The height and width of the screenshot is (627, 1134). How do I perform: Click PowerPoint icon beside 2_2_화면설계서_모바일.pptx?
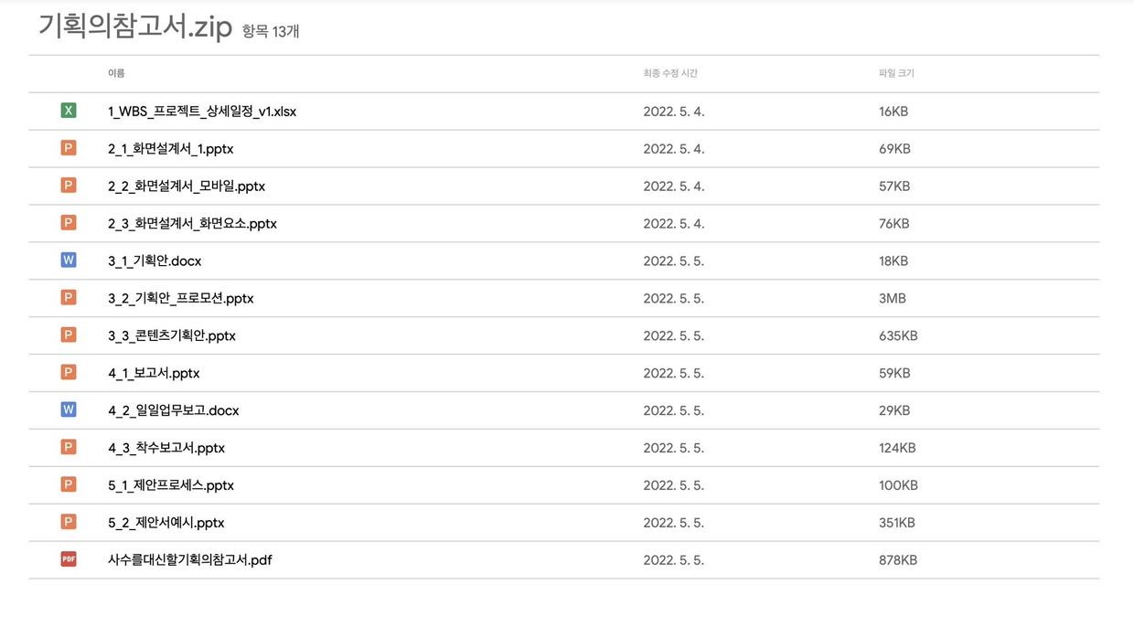click(69, 186)
